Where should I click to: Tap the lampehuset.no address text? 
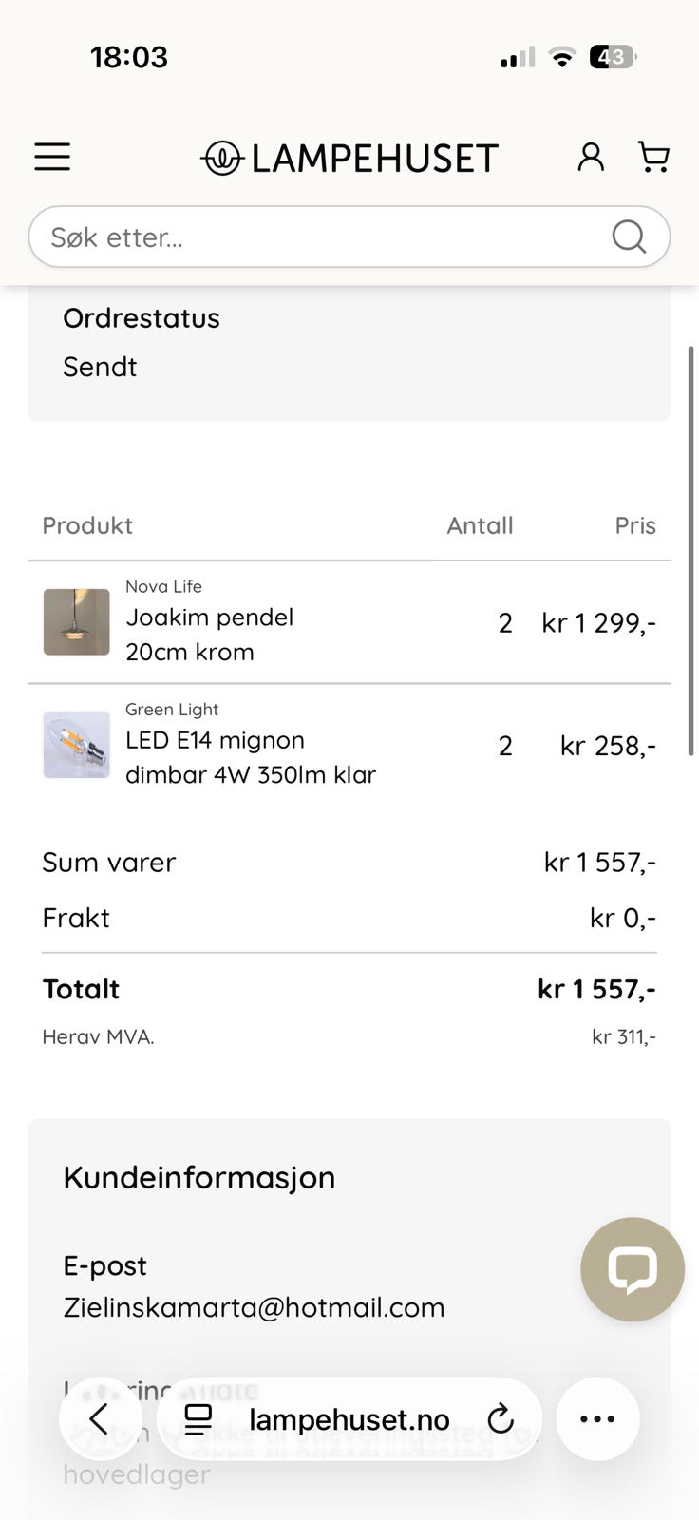[x=349, y=1419]
